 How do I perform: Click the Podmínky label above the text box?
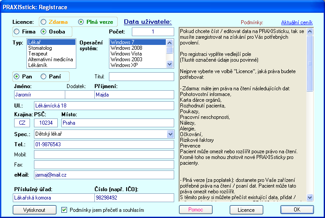pyautogui.click(x=252, y=22)
